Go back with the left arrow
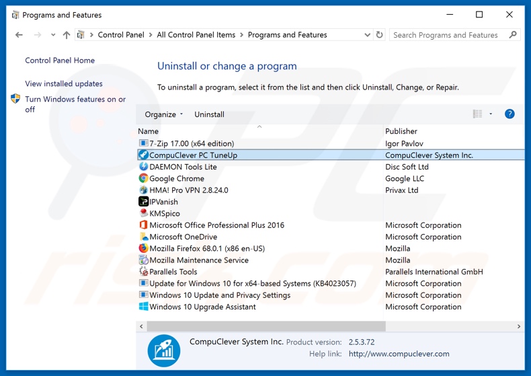This screenshot has width=531, height=376. coord(19,34)
